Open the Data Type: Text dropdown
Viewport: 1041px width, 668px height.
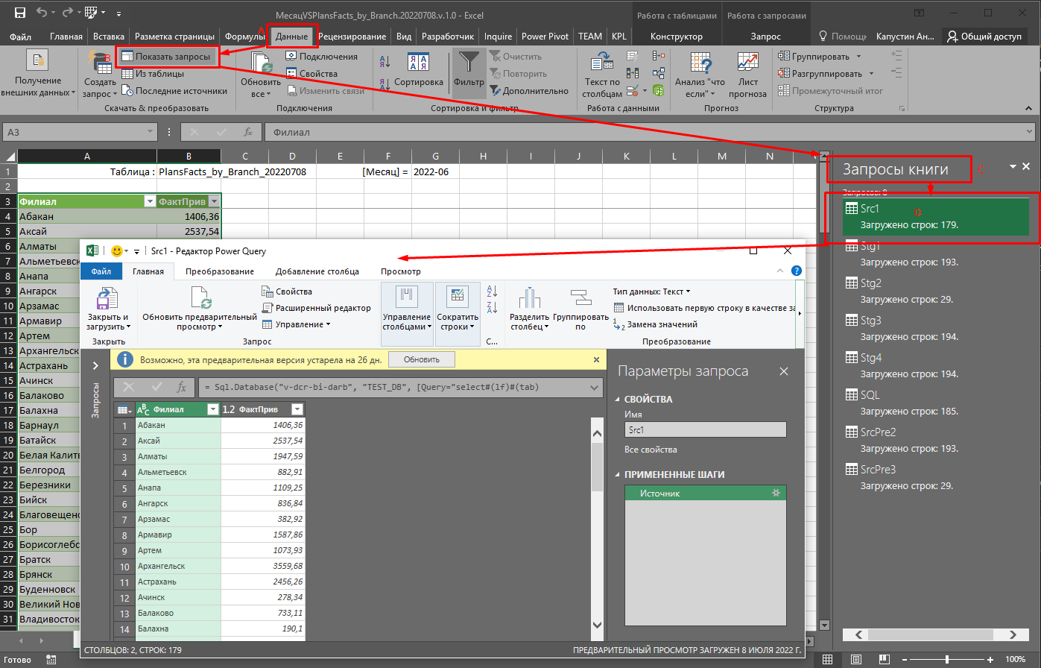coord(652,292)
